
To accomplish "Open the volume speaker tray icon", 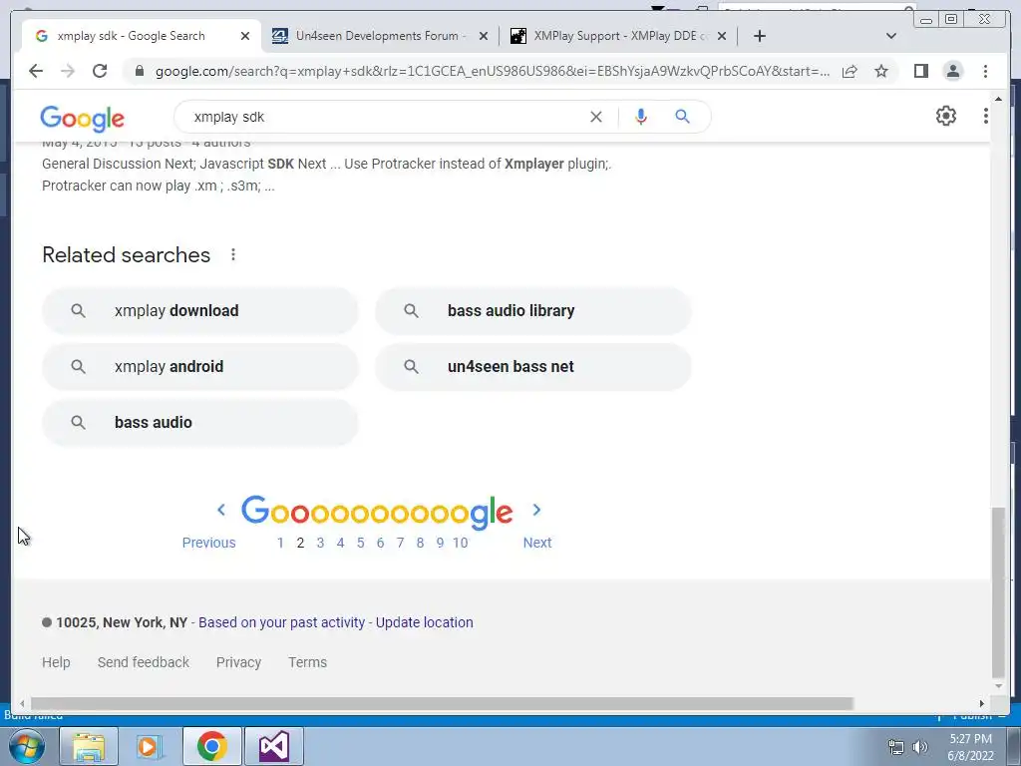I will pyautogui.click(x=919, y=747).
